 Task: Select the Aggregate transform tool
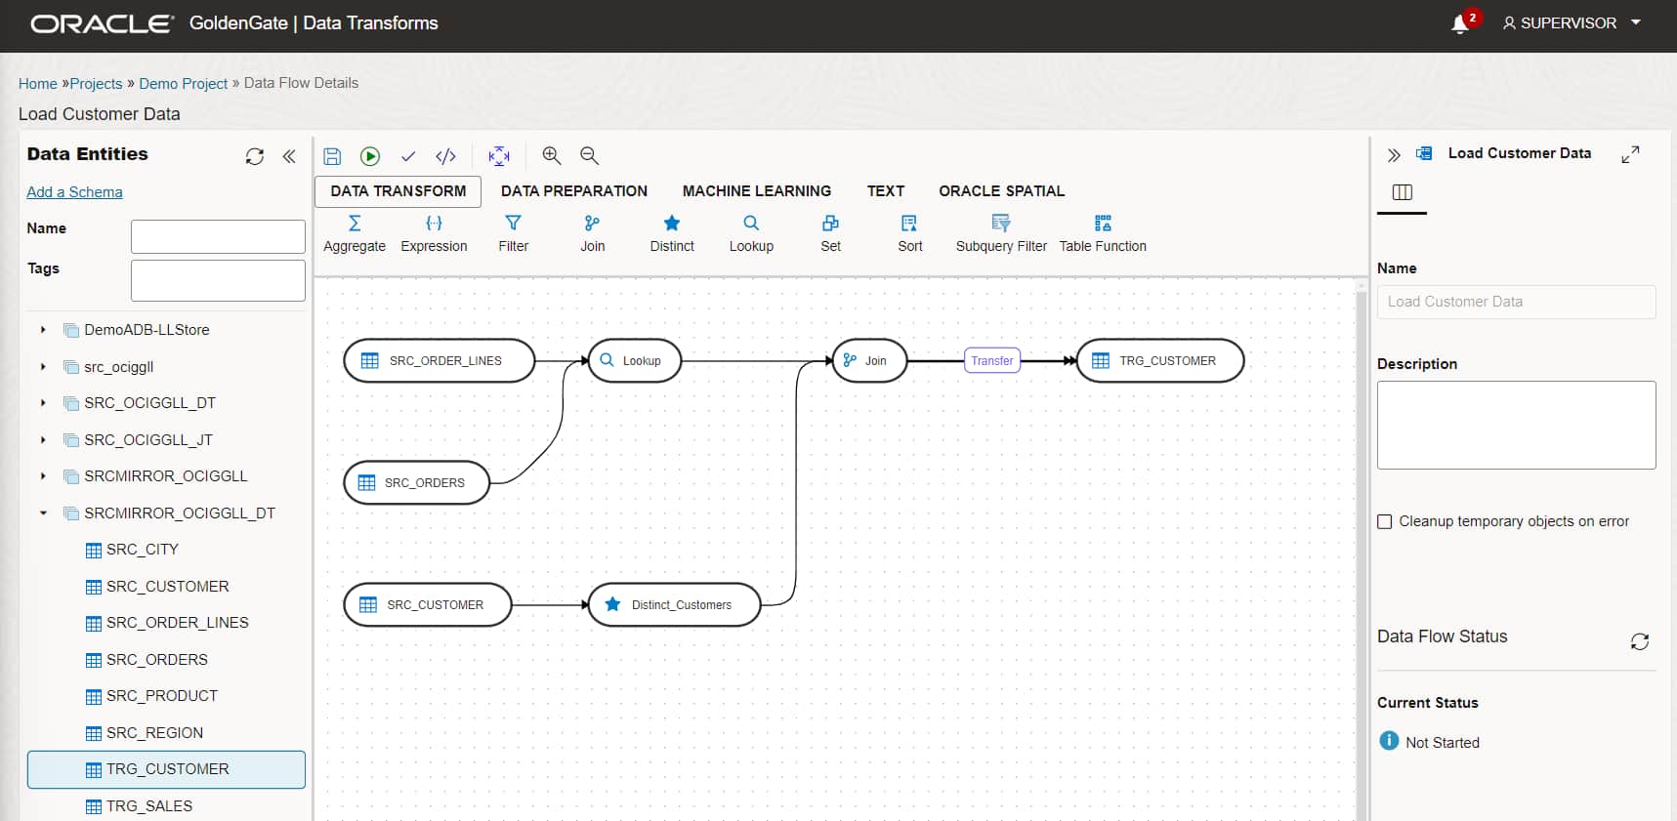pyautogui.click(x=355, y=233)
